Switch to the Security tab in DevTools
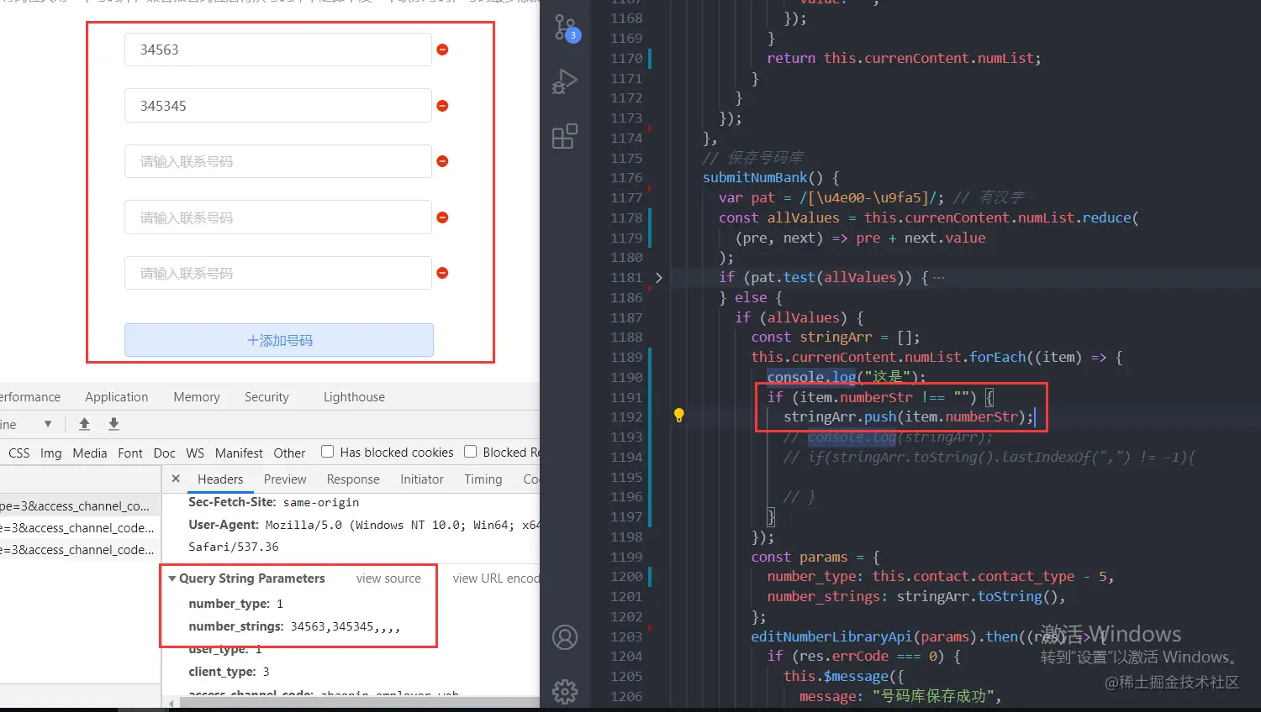Screen dimensions: 1261x712 pos(266,397)
